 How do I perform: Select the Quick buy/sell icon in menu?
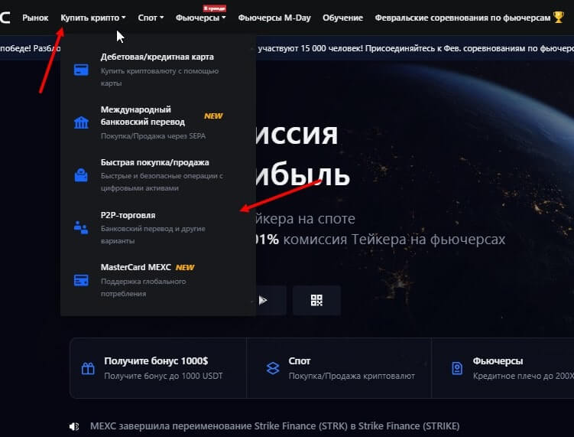coord(81,175)
